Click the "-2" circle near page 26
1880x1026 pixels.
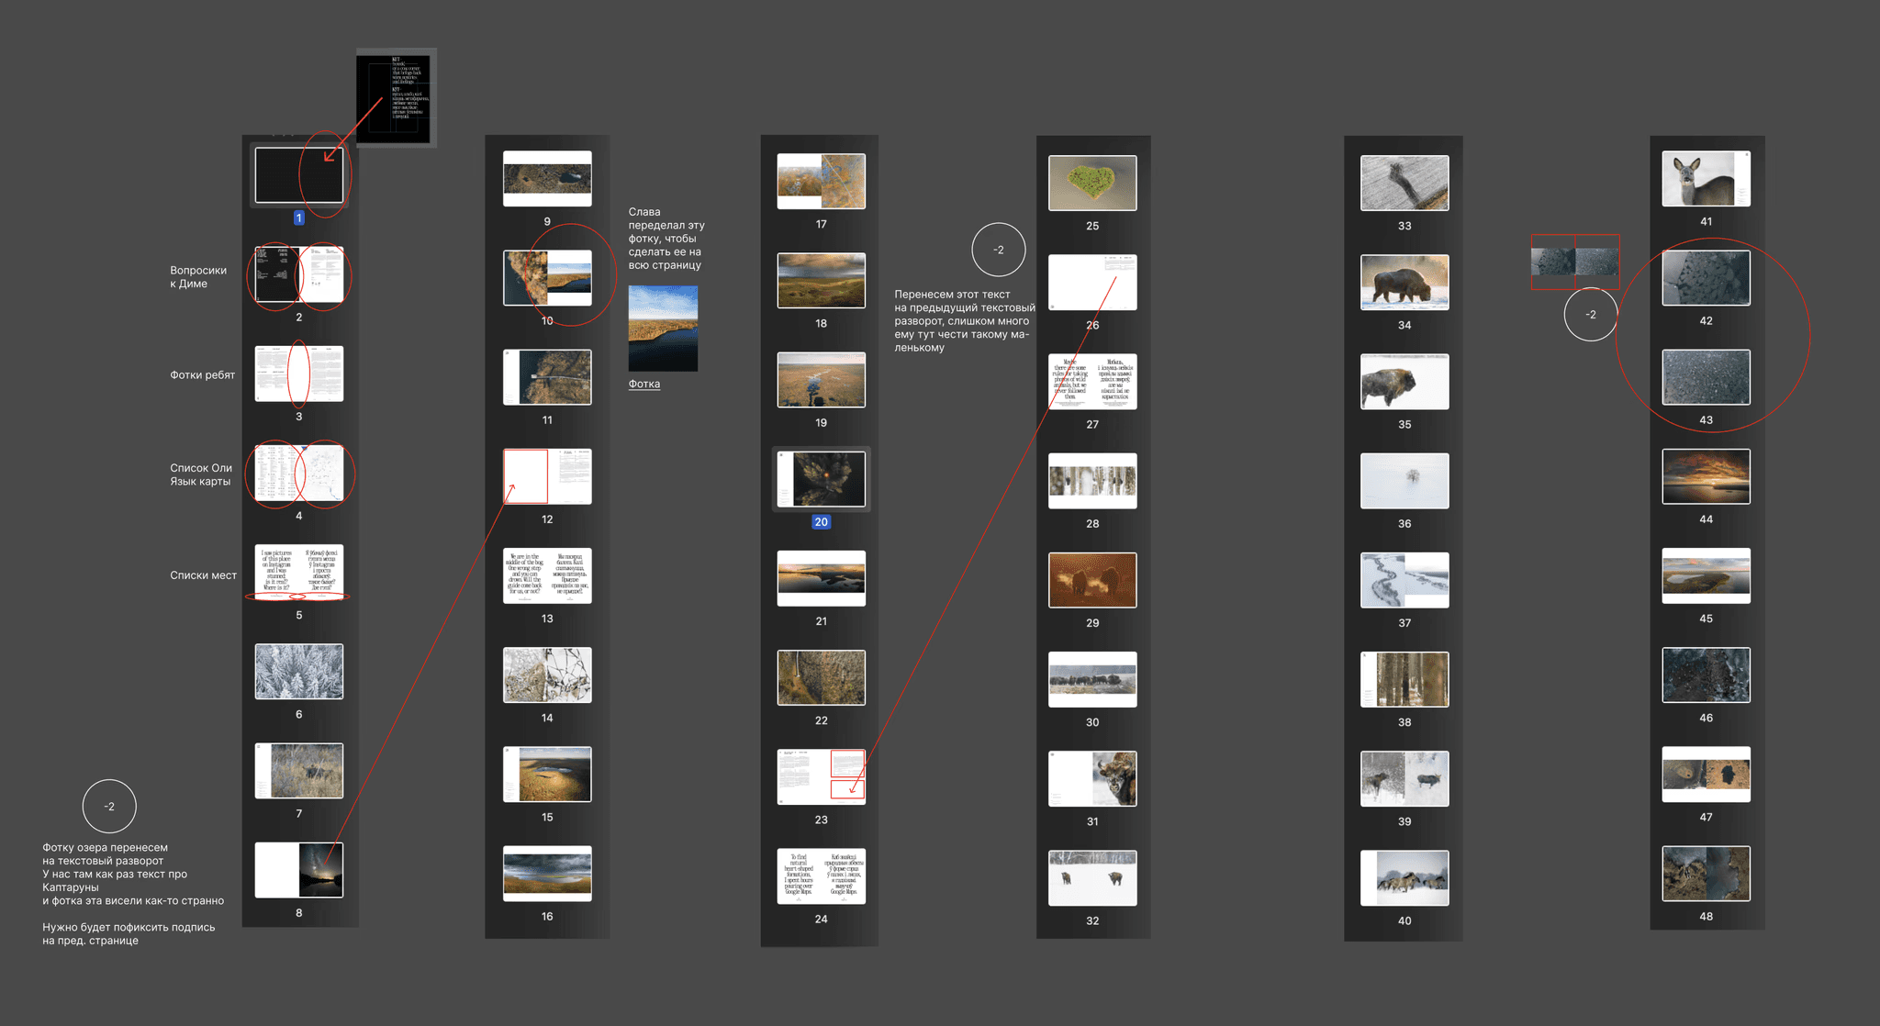pos(998,250)
